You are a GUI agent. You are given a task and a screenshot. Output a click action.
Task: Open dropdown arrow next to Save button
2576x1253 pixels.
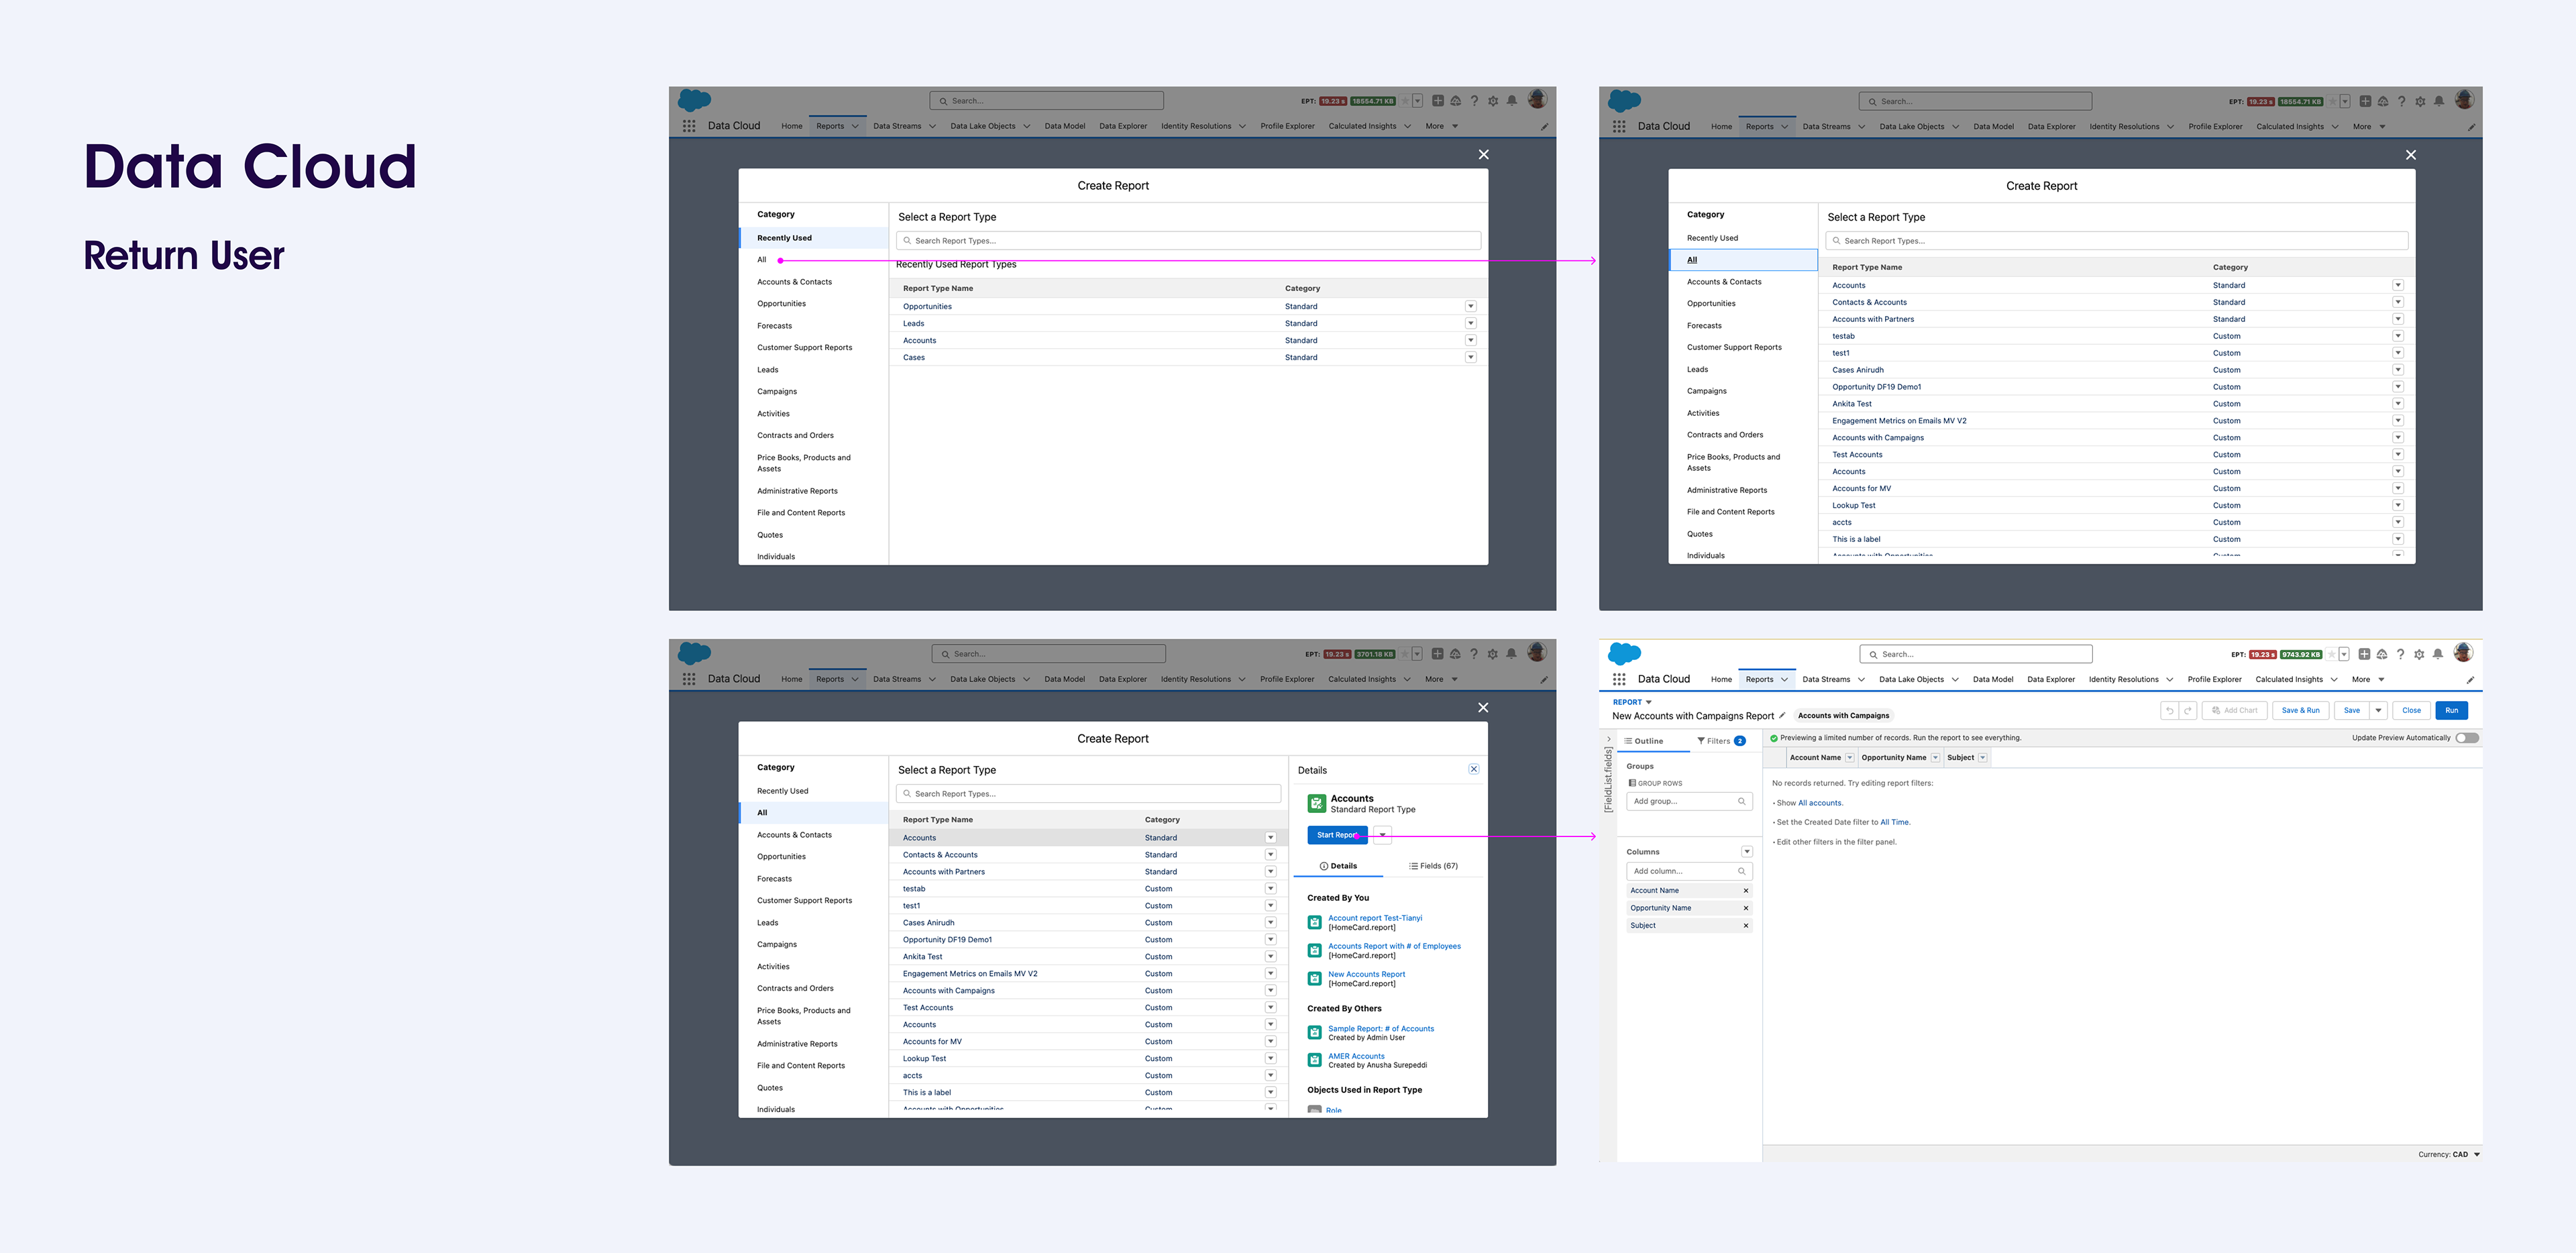click(2378, 710)
